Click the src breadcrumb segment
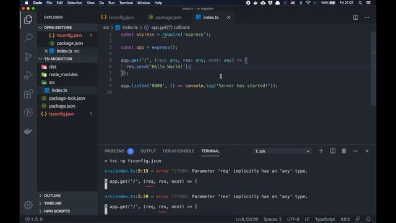The width and height of the screenshot is (396, 223). coord(106,27)
